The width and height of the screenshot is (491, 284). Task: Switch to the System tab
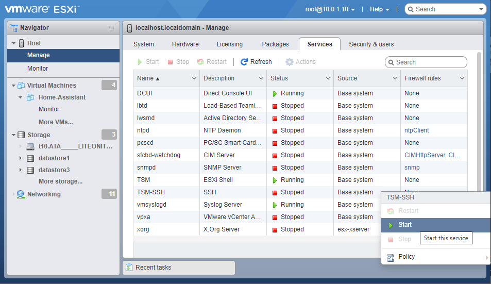tap(144, 44)
